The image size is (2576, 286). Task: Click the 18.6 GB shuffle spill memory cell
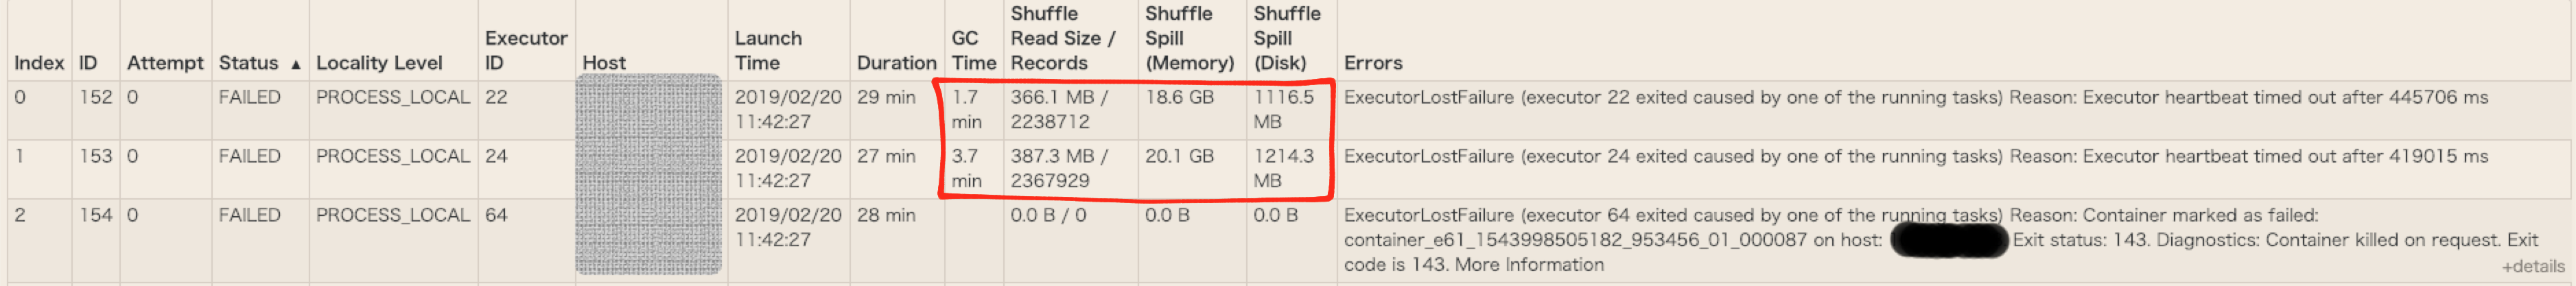tap(1179, 97)
